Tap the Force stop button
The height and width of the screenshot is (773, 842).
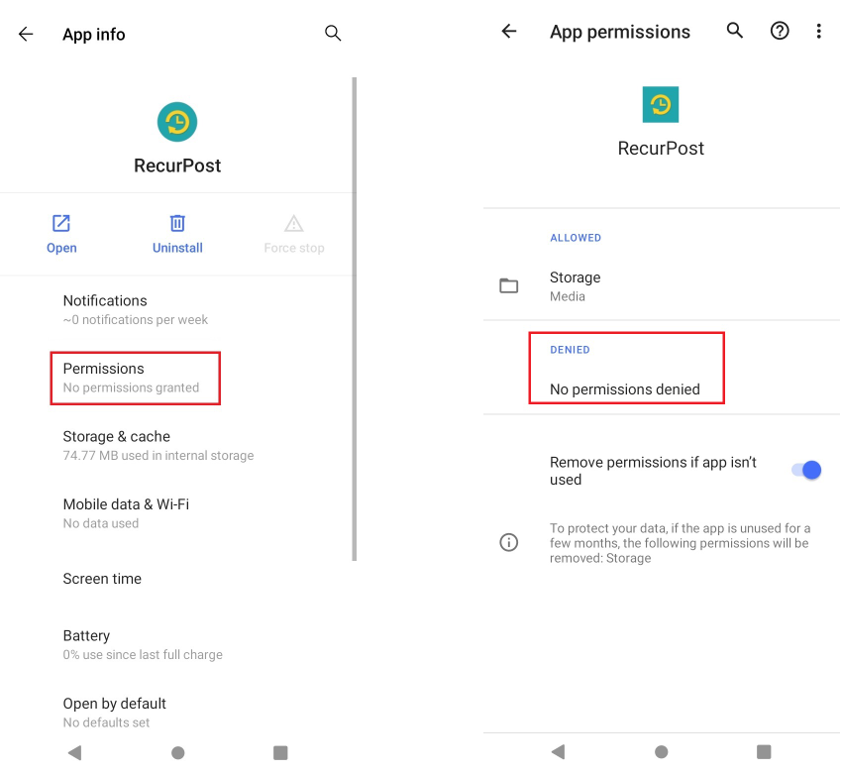pyautogui.click(x=294, y=234)
